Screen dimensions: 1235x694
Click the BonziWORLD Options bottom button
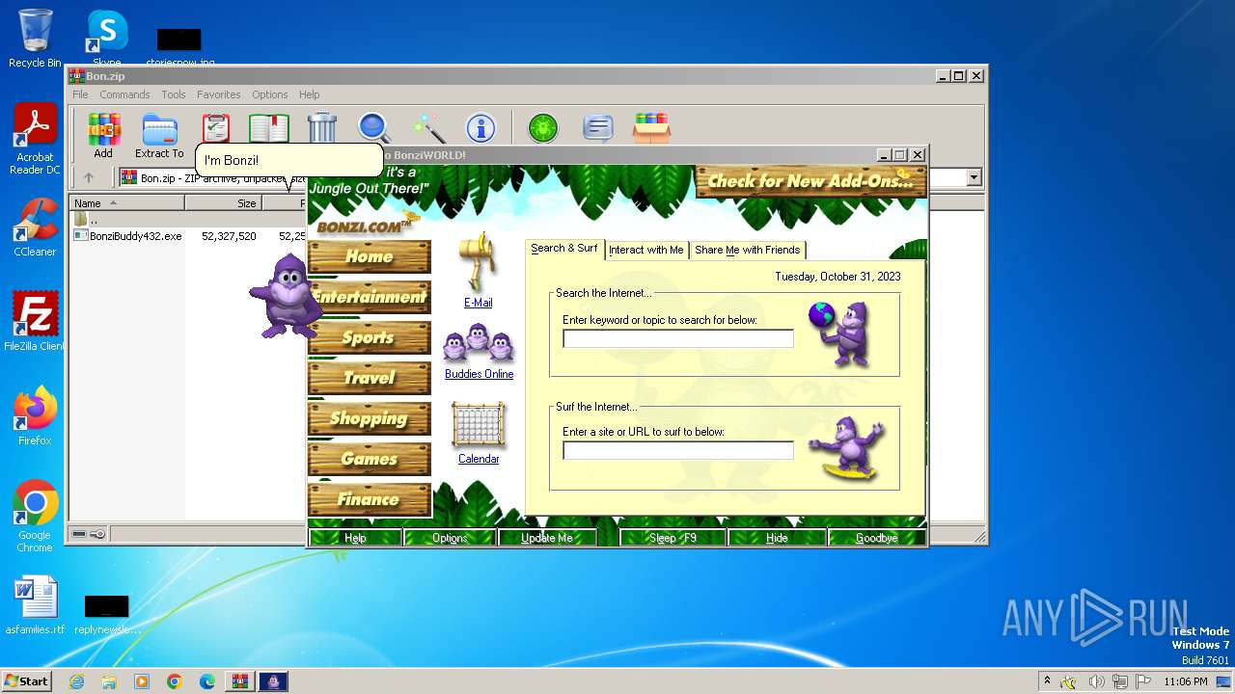click(450, 538)
